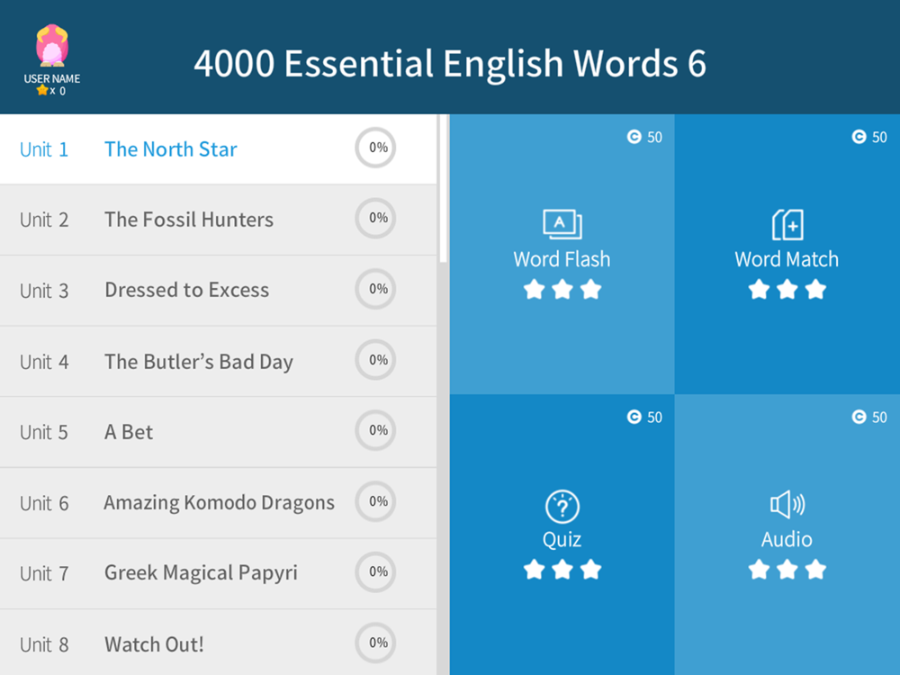This screenshot has width=900, height=675.
Task: Select Unit 2 The Fossil Hunters
Action: tap(189, 220)
